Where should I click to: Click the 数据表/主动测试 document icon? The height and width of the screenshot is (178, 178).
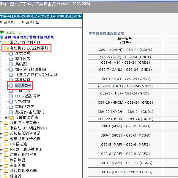pyautogui.click(x=11, y=112)
